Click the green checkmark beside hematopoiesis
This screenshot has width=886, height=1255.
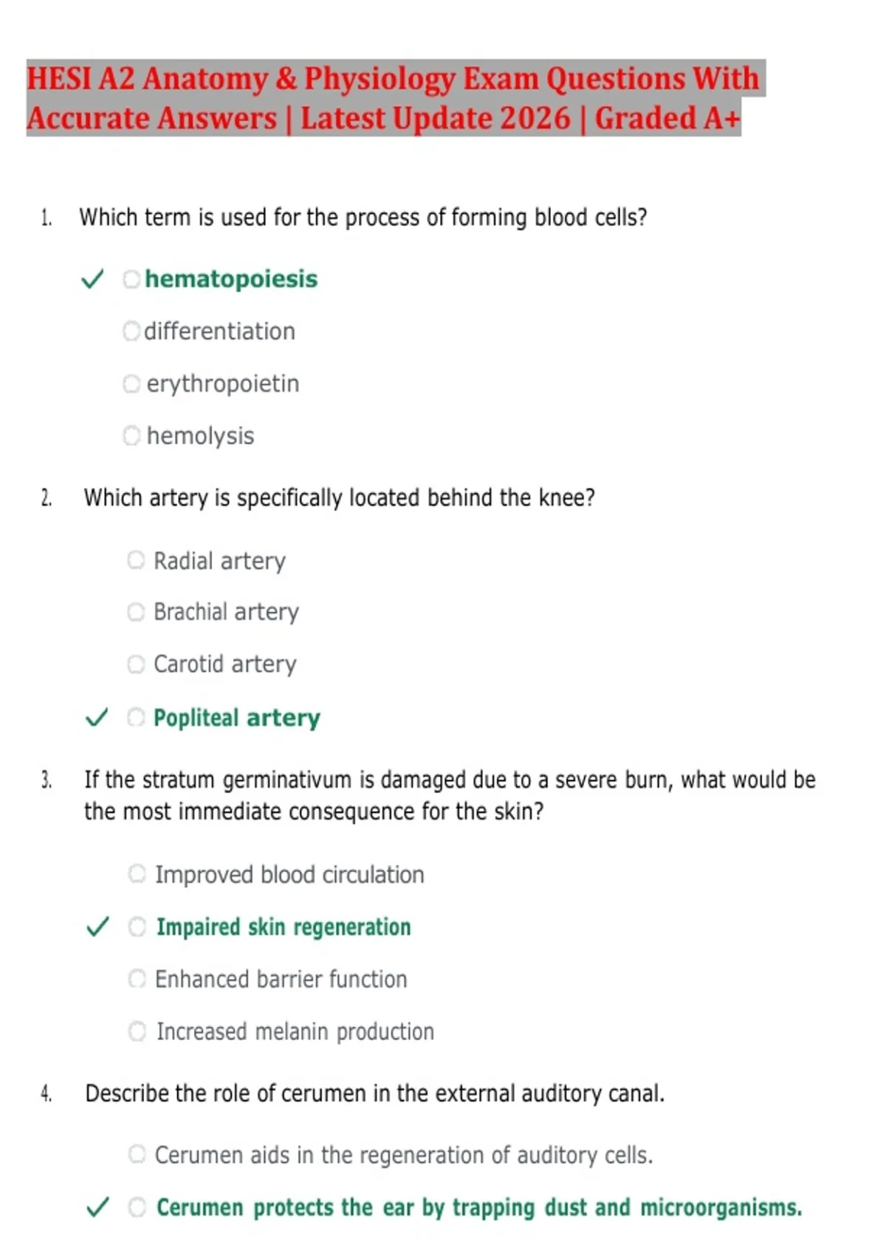92,279
